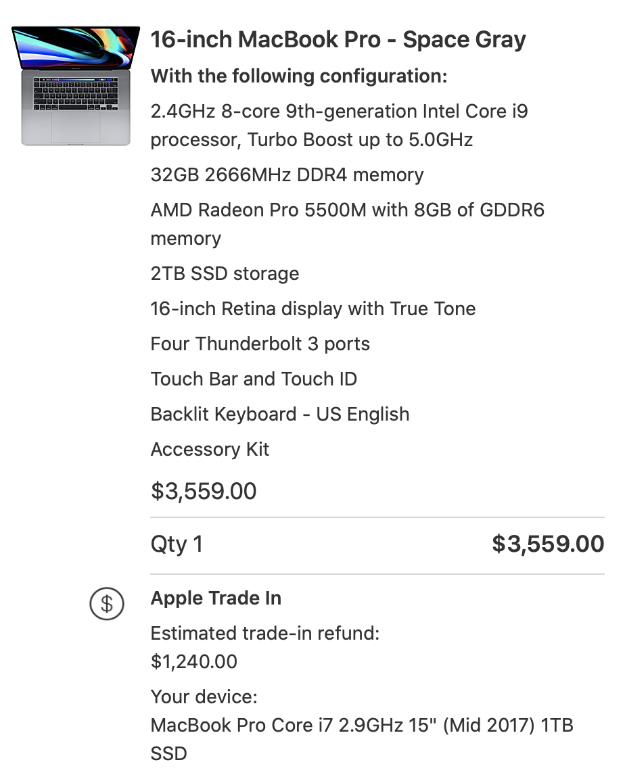Click the Estimated trade-in refund label
Screen dimensions: 625x779
(x=265, y=634)
